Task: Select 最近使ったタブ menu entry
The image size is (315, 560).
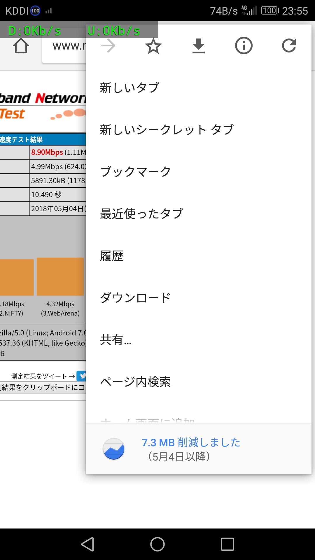Action: [x=198, y=214]
